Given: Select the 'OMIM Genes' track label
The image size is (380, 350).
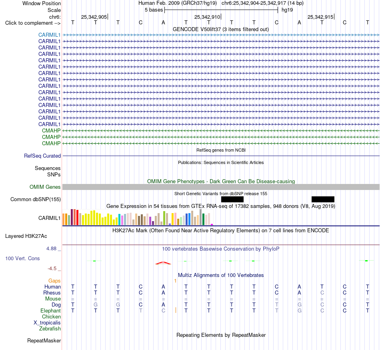Looking at the screenshot, I should point(45,187).
